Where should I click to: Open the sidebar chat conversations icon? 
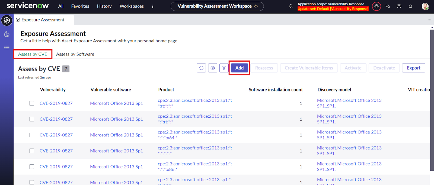tap(388, 6)
